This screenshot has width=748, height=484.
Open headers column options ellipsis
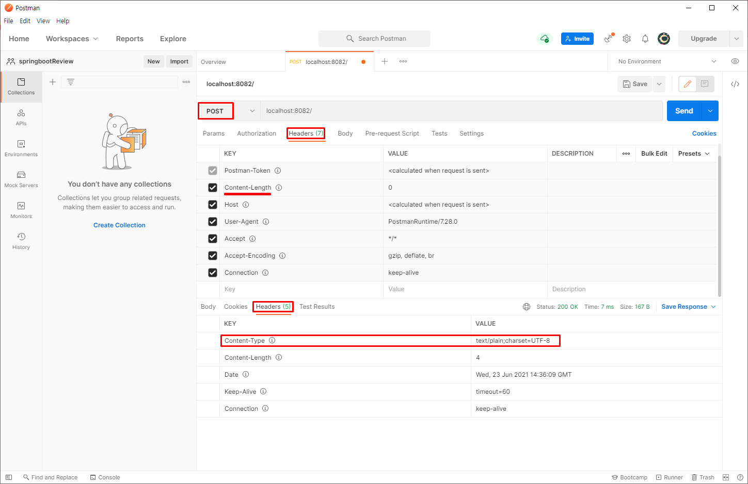(626, 154)
